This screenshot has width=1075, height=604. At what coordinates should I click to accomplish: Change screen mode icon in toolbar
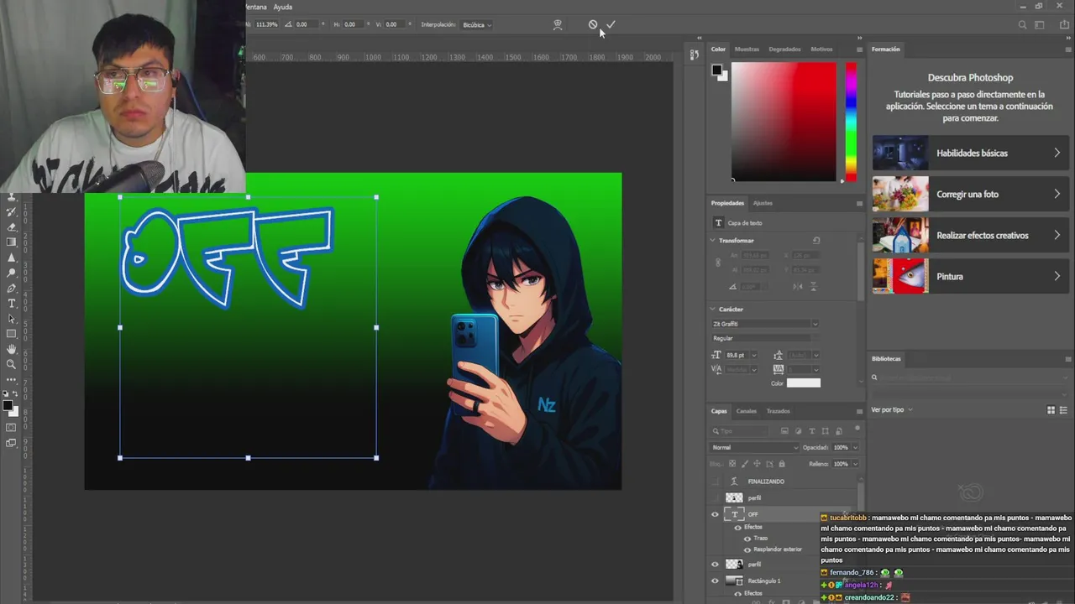pyautogui.click(x=11, y=443)
